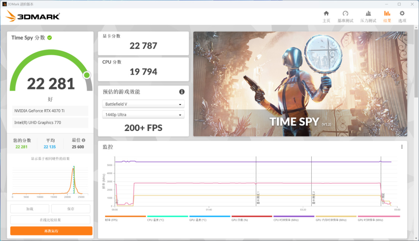This screenshot has height=241, width=419.
Task: Click the save button
Action: coord(71,209)
